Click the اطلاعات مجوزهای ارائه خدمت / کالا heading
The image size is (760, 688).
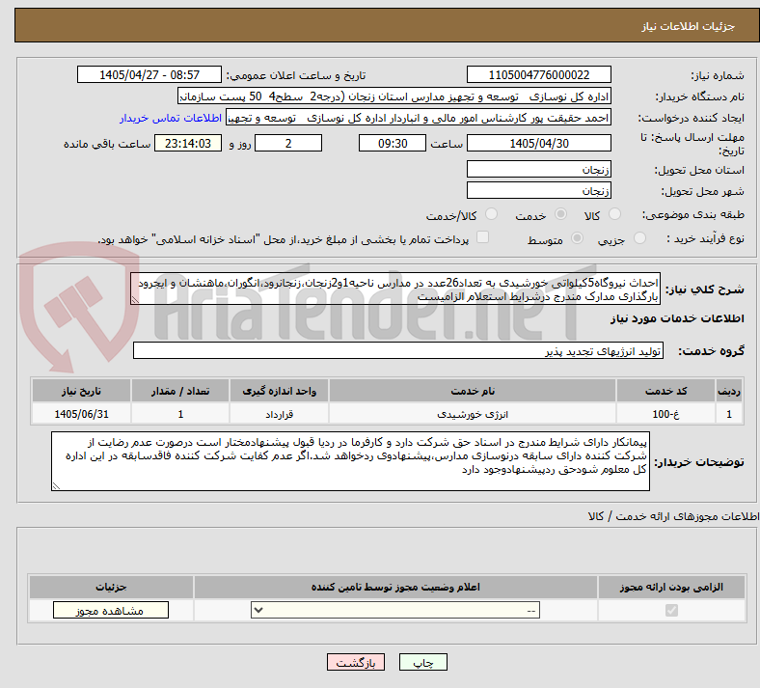(x=673, y=517)
